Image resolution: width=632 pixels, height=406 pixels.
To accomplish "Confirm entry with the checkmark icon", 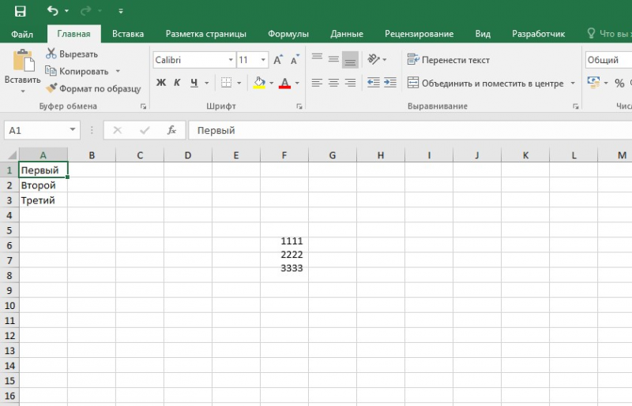I will point(145,130).
